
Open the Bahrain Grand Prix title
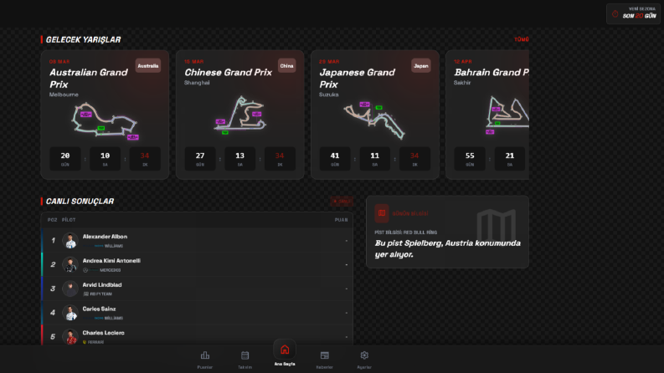[492, 72]
